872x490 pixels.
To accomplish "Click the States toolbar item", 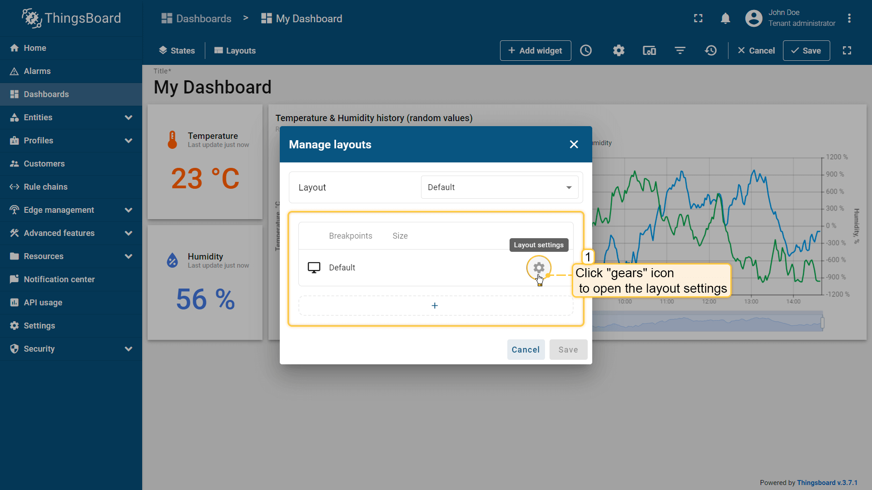I will (x=177, y=51).
